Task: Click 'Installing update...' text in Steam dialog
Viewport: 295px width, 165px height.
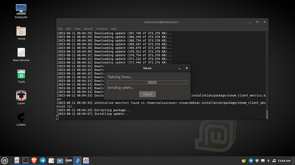Action: (x=121, y=88)
